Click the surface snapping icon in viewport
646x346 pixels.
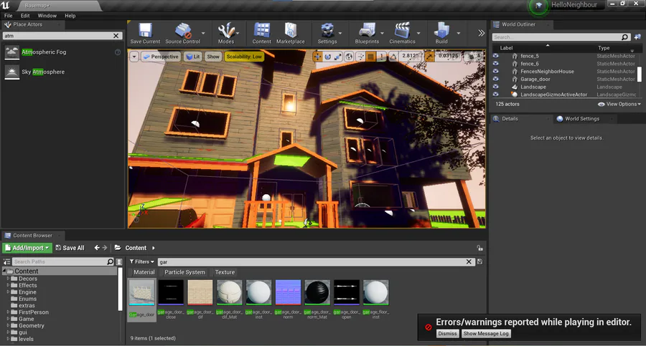pos(360,57)
